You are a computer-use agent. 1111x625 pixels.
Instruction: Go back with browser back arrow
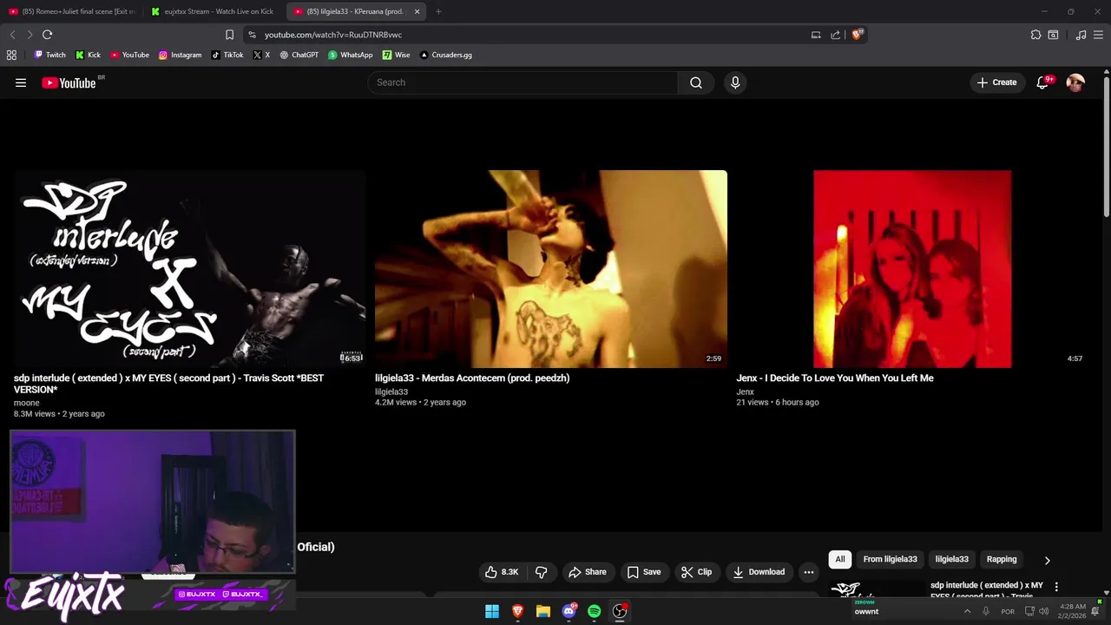12,35
